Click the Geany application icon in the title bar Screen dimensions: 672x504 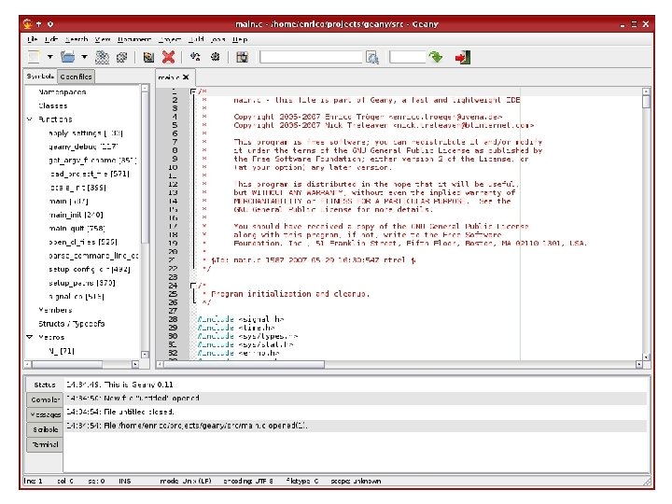pyautogui.click(x=28, y=24)
